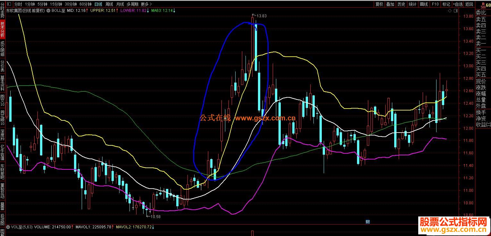Screen dimensions: 491x236
Task: Open the 历史 history button
Action: 401,4
